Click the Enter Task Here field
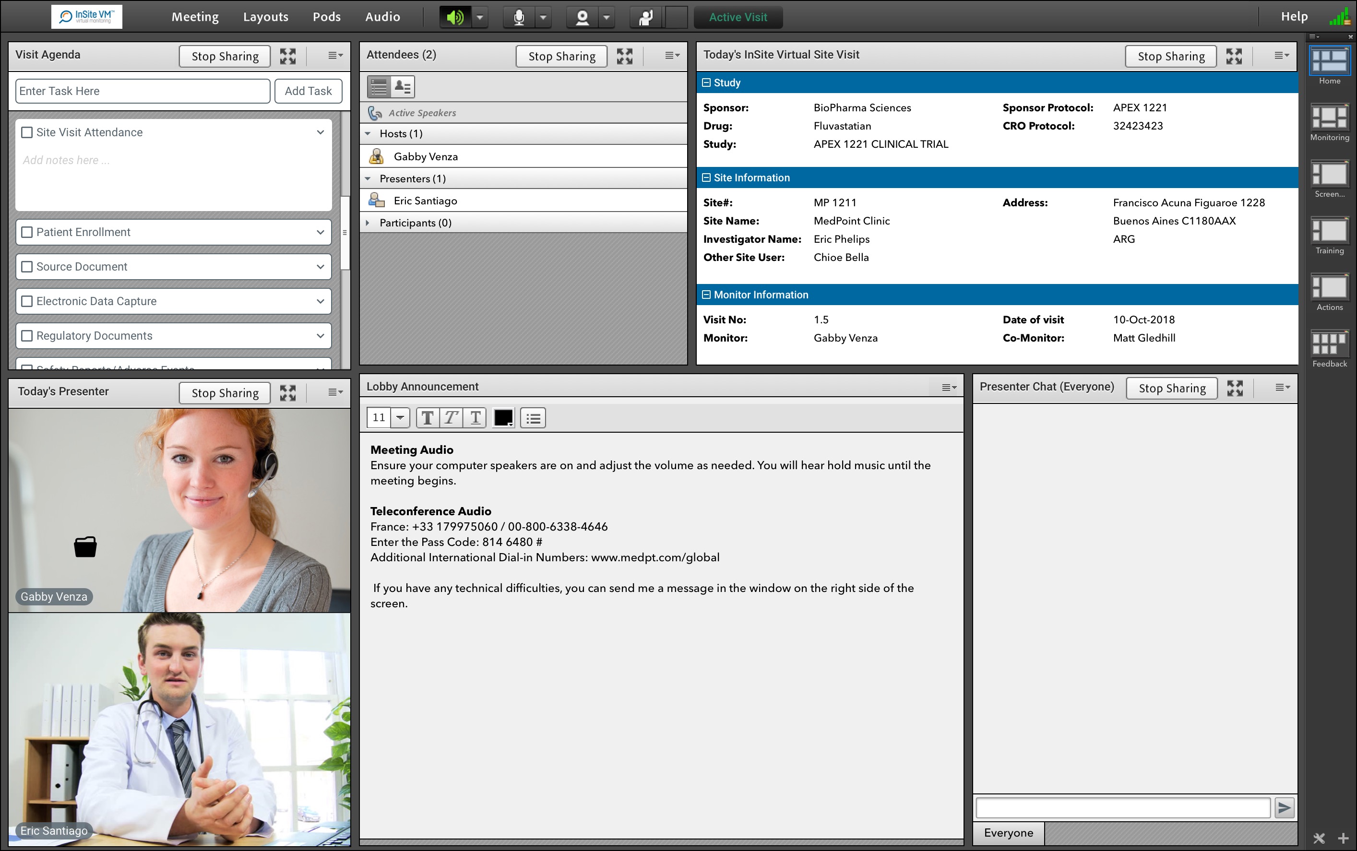Viewport: 1357px width, 851px height. 143,91
